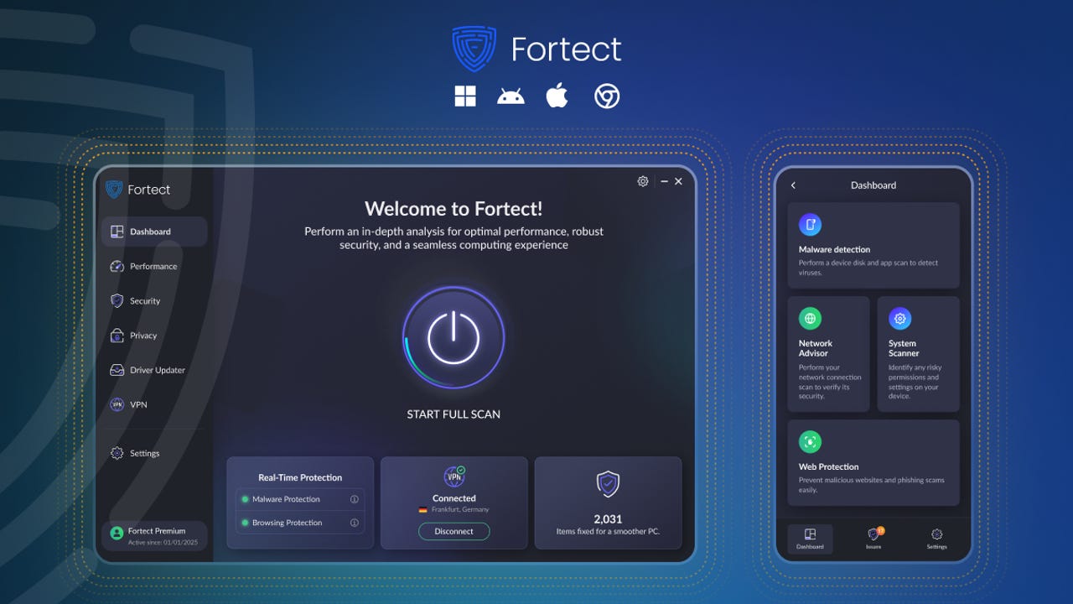Disconnect the VPN connection
Screen dimensions: 1073x604
pos(454,531)
